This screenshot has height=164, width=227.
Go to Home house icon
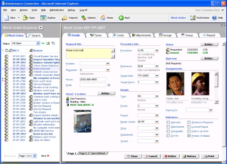pos(103,18)
